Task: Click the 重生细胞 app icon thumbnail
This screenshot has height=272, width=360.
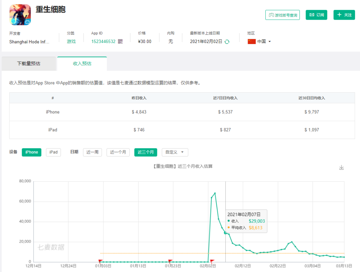Action: tap(20, 15)
